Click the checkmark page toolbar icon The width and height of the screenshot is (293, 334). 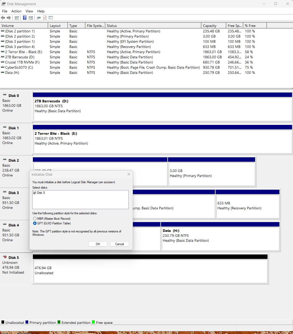point(45,18)
